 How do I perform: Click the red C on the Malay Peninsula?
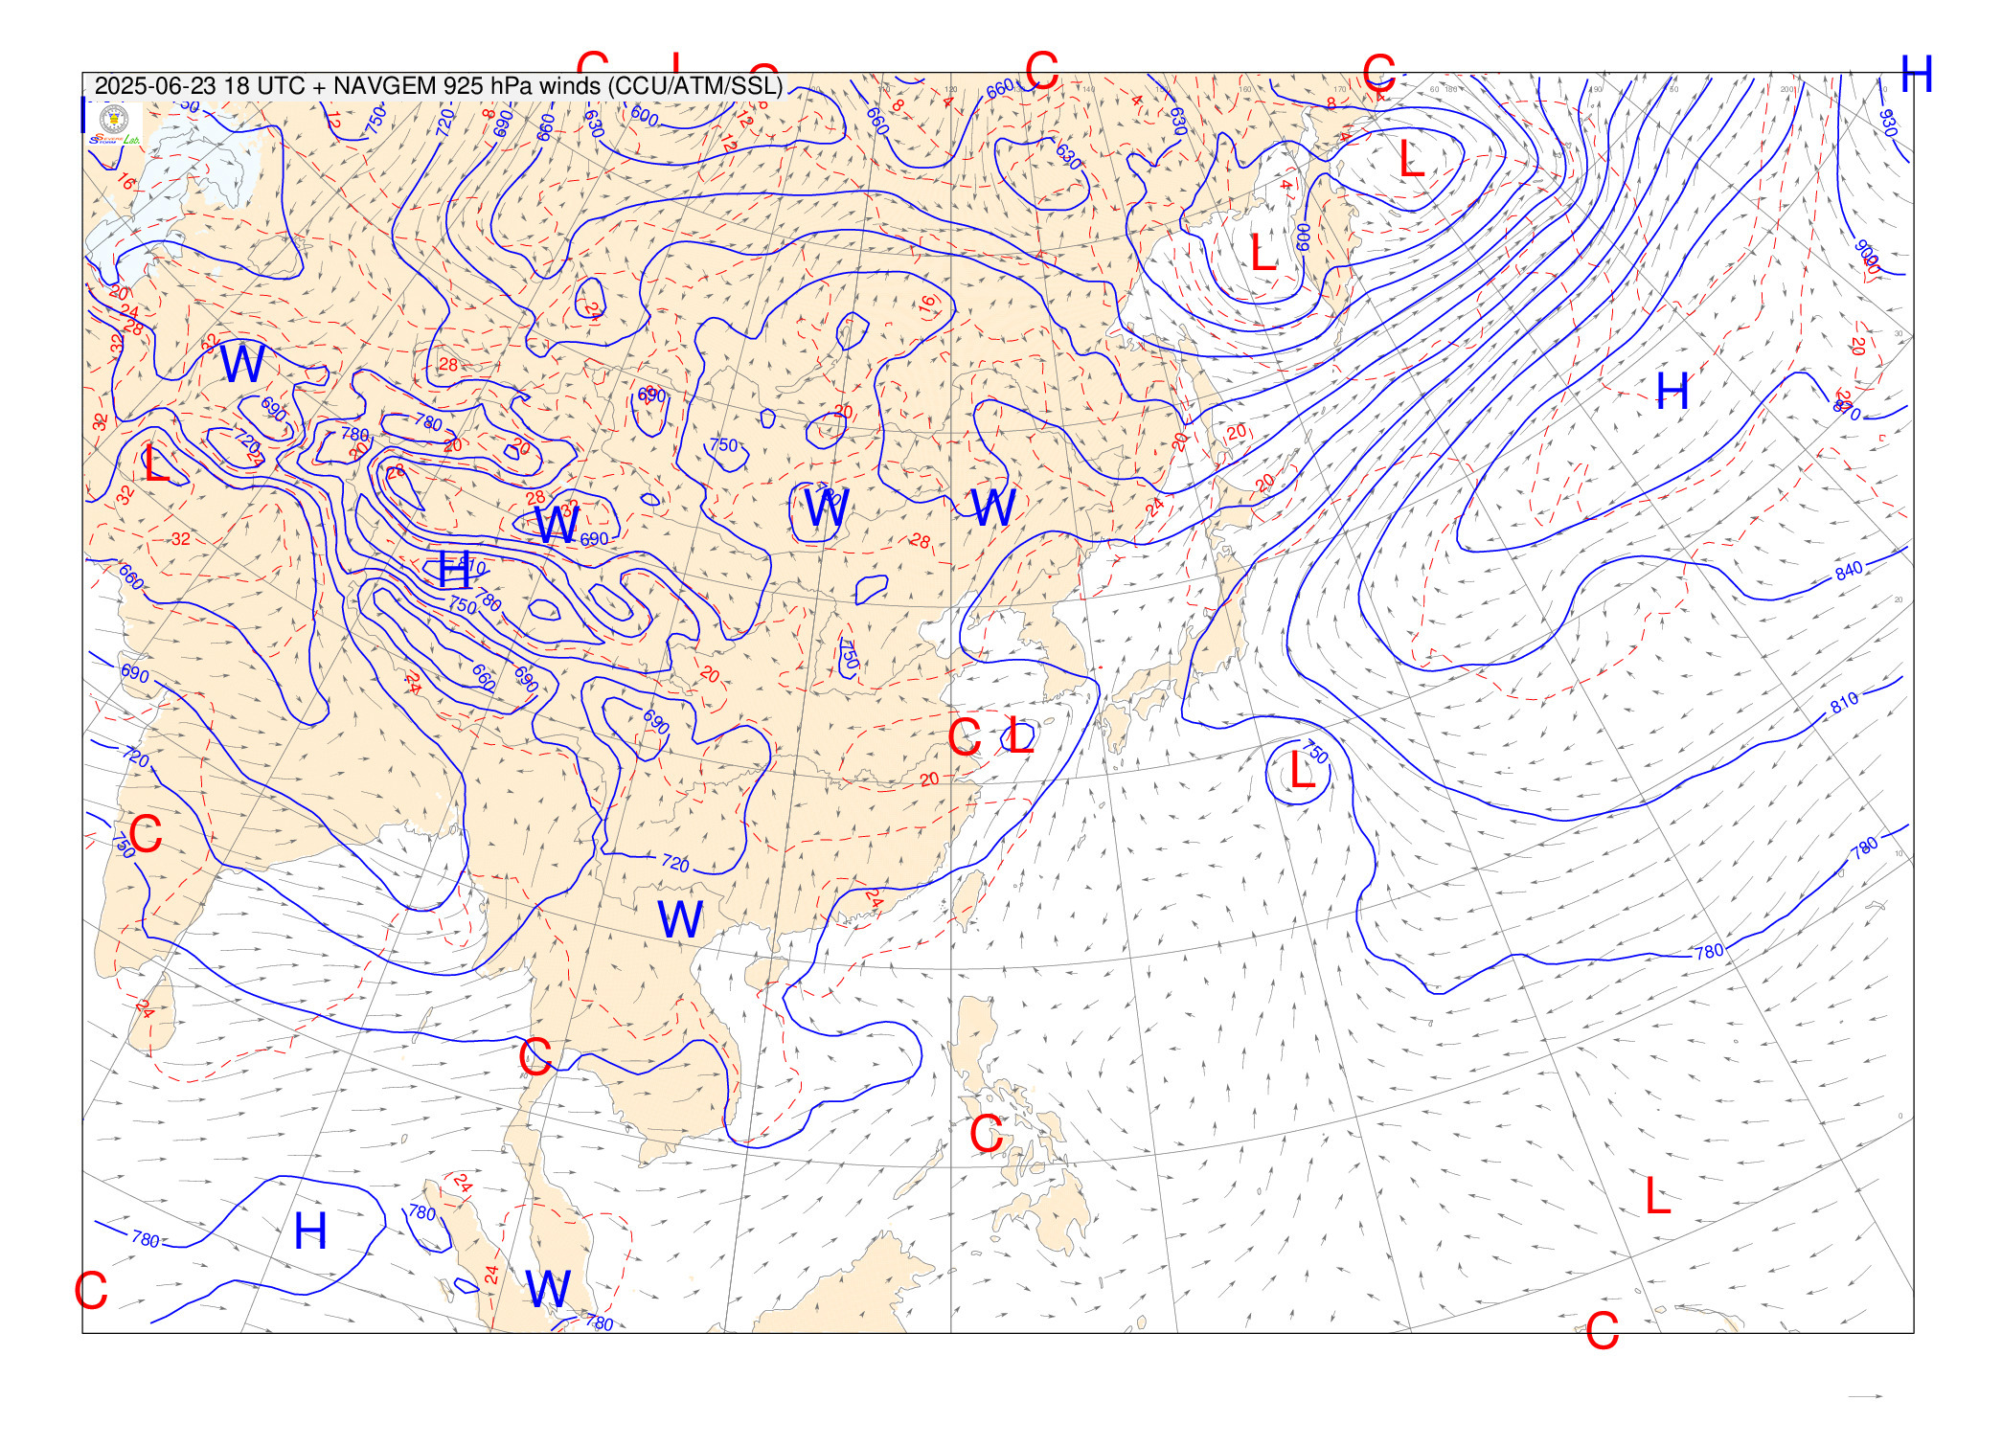coord(535,1056)
